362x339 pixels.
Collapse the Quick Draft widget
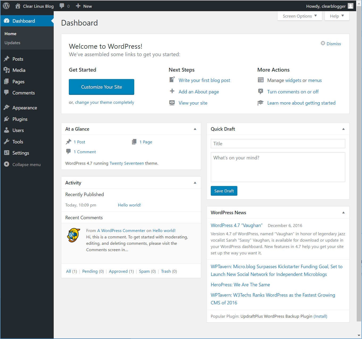[x=343, y=129]
